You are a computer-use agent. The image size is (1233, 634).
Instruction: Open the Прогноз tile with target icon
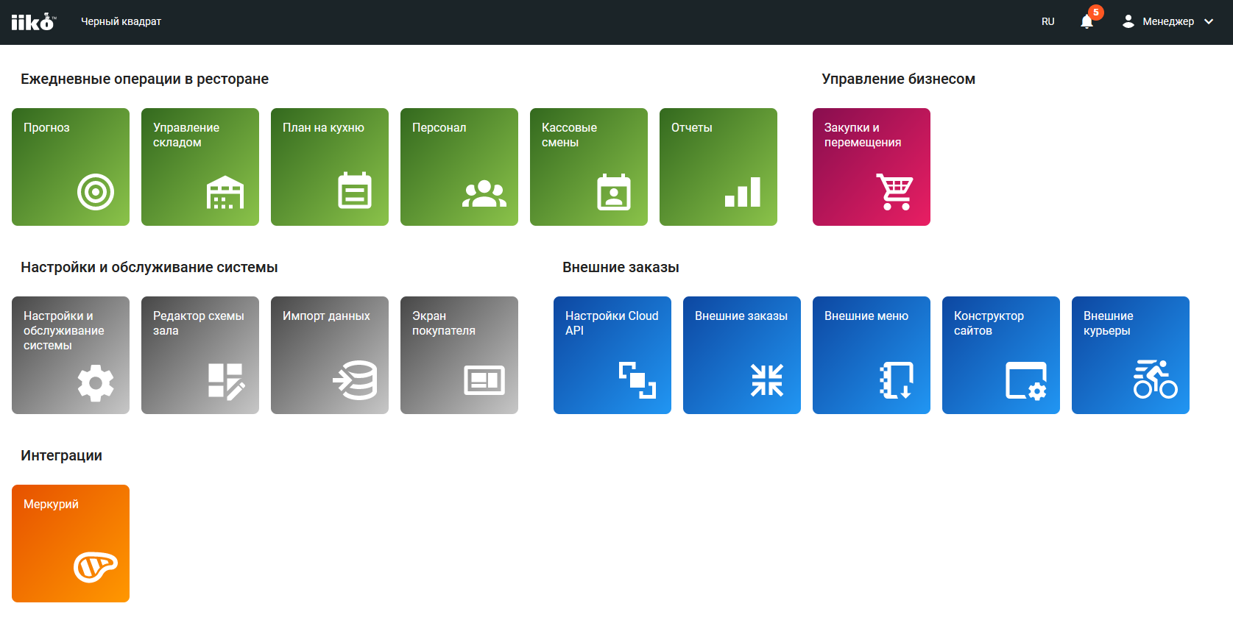pyautogui.click(x=71, y=167)
